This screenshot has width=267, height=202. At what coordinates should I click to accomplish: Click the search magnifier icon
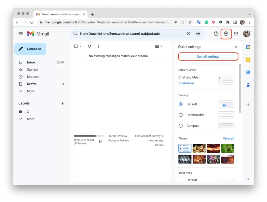[x=75, y=34]
